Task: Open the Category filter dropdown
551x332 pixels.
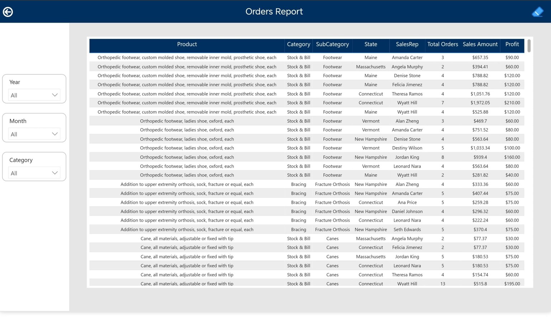Action: coord(34,173)
